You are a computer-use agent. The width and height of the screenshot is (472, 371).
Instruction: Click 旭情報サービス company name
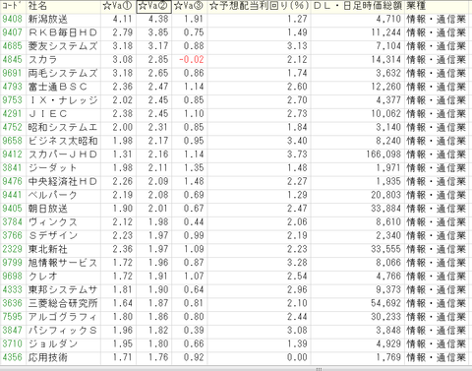[63, 263]
